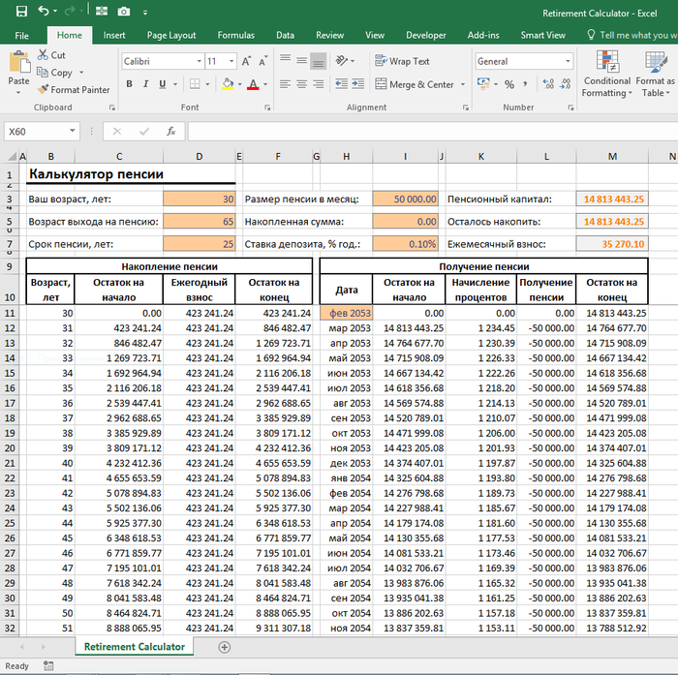The width and height of the screenshot is (678, 675).
Task: Switch to the Insert tab
Action: coord(114,36)
